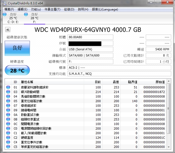Select the 碟片啟動時間 attribute name
The height and width of the screenshot is (153, 175).
30,92
